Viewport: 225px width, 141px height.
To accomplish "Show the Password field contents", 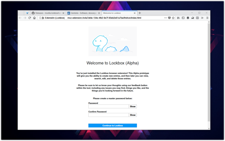I will pyautogui.click(x=133, y=107).
